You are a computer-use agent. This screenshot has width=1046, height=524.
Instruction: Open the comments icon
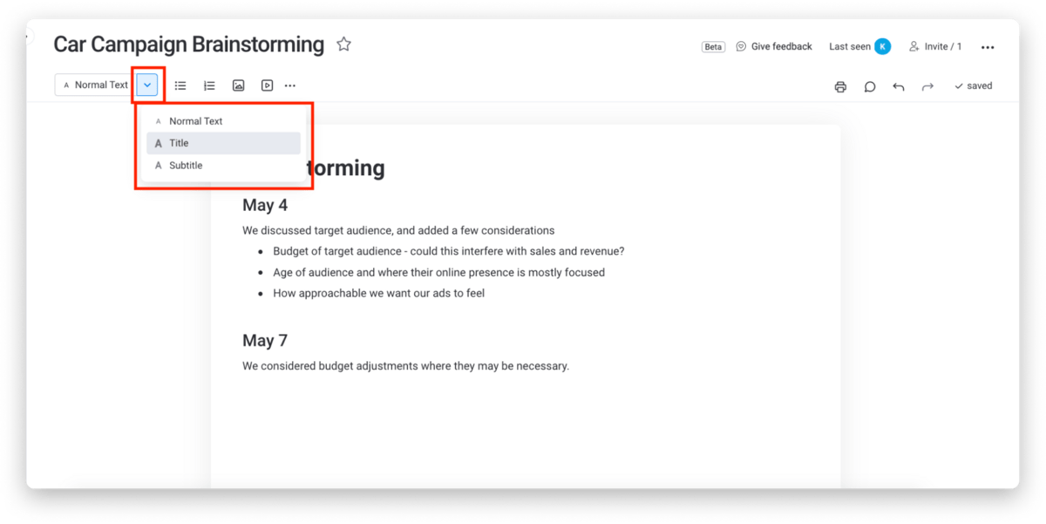pos(869,86)
